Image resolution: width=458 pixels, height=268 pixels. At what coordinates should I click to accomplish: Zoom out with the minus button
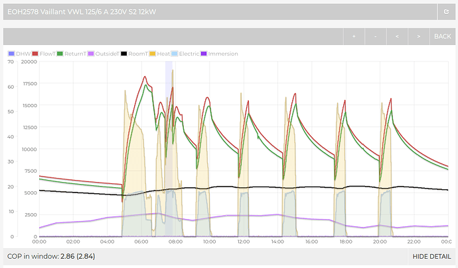click(x=375, y=36)
